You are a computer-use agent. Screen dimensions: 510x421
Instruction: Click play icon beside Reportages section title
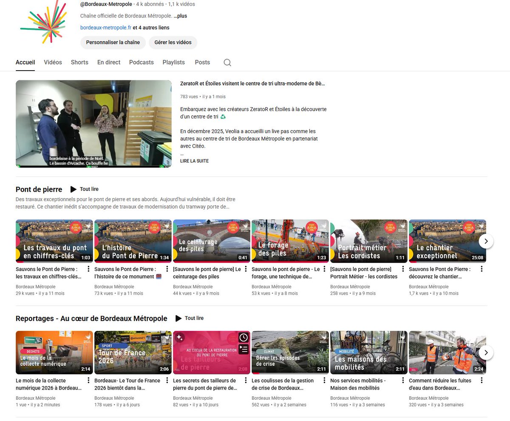pos(178,318)
